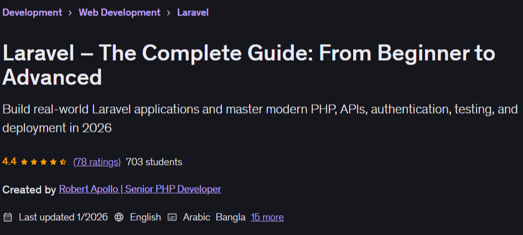Open the 78 ratings link

(x=97, y=162)
